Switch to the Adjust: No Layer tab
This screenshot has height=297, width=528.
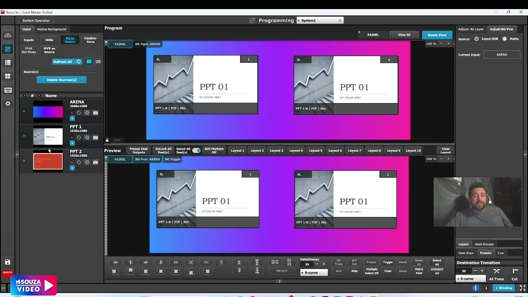(x=471, y=29)
